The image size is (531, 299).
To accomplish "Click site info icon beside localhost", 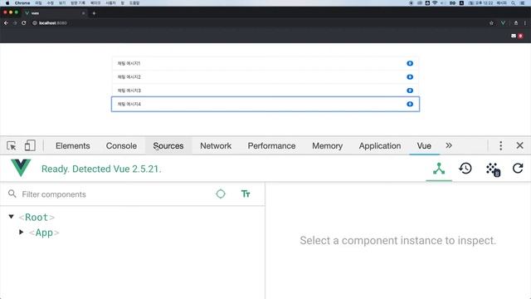I will [x=35, y=23].
